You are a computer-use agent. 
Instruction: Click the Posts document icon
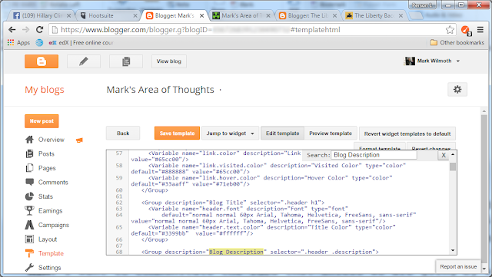29,153
